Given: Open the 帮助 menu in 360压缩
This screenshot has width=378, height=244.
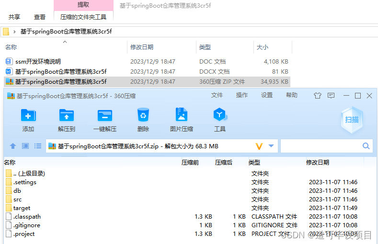Looking at the screenshot, I should click(292, 95).
